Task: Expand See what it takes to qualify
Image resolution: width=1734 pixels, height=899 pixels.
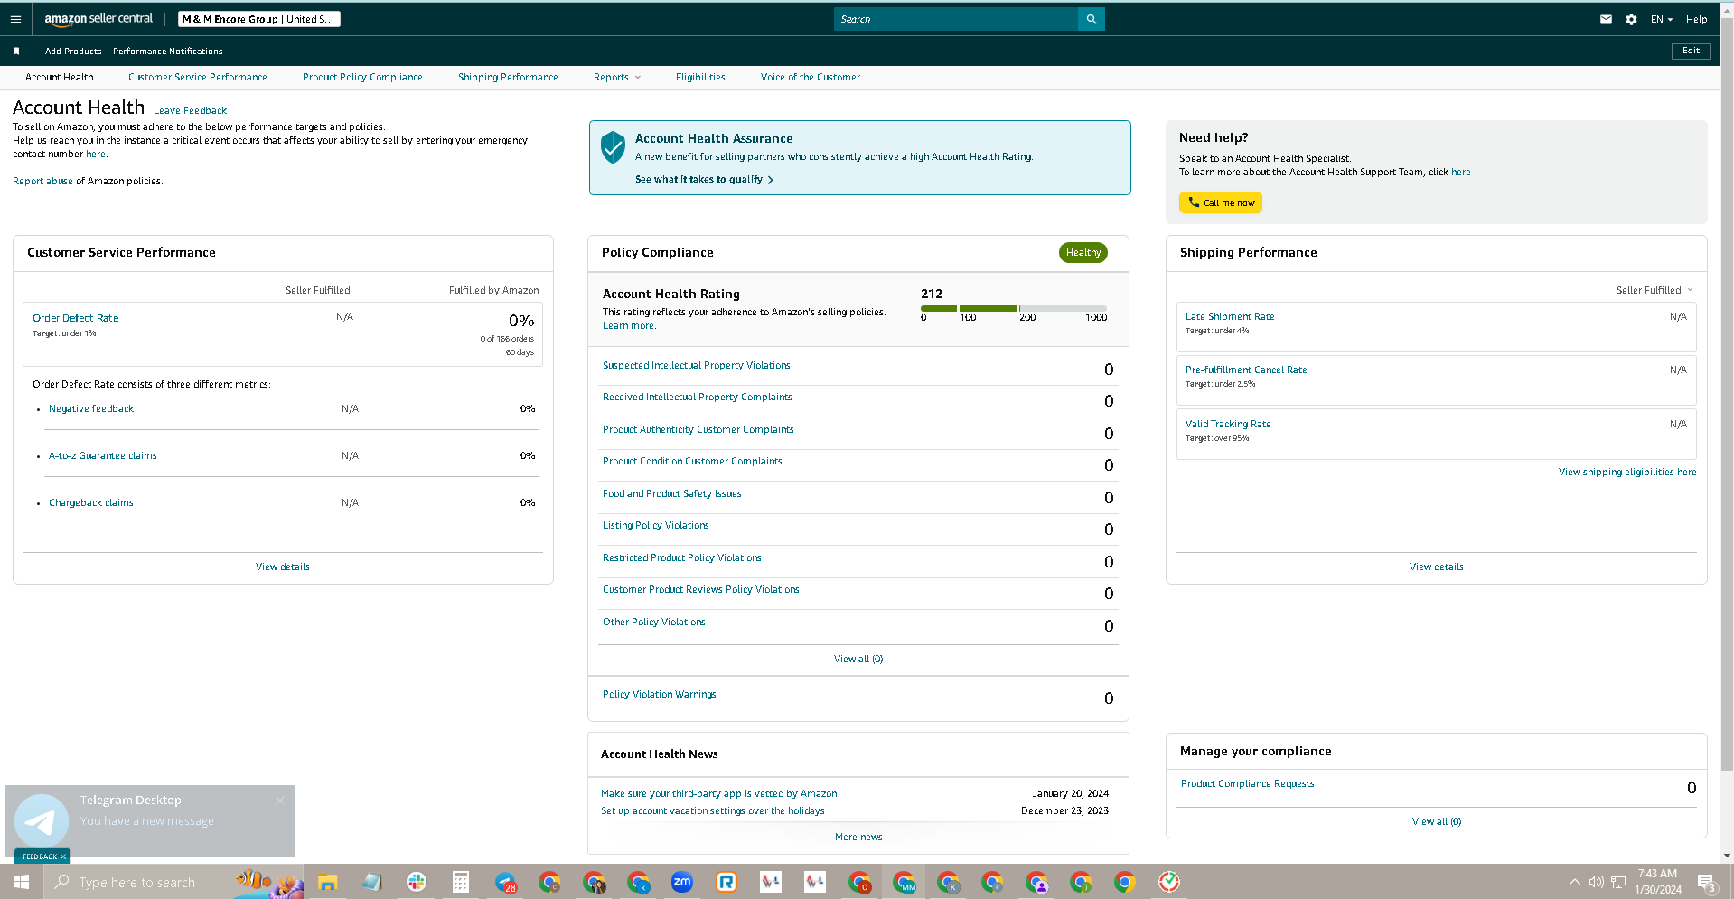Action: [x=704, y=180]
